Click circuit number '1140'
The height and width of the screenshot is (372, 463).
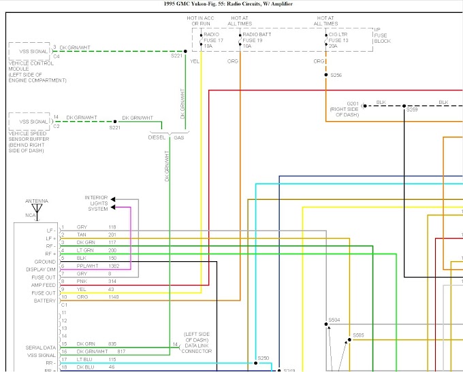(x=114, y=297)
